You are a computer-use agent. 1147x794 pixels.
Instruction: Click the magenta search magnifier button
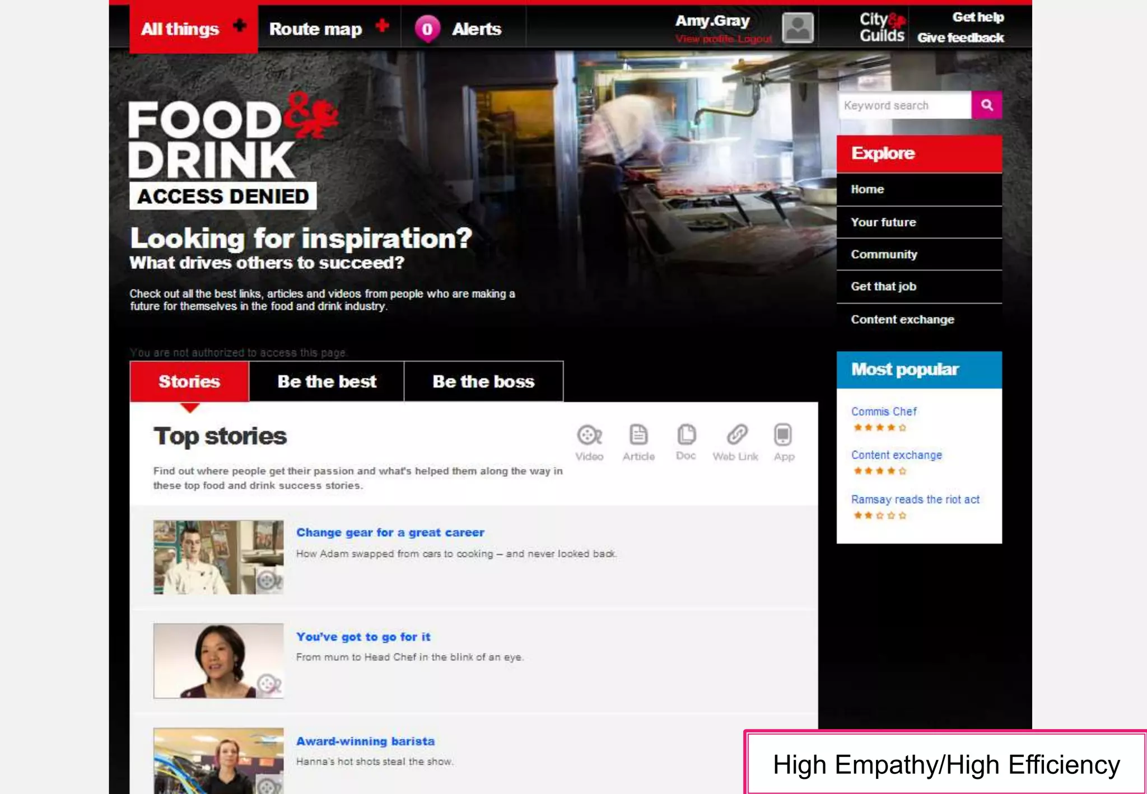[x=987, y=105]
